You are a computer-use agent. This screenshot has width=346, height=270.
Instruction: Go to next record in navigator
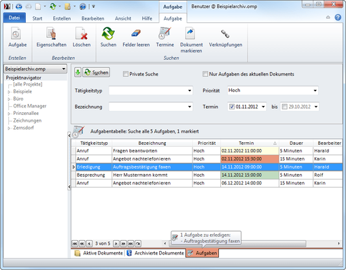(116, 243)
